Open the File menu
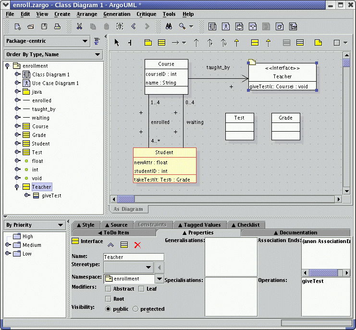Image resolution: width=356 pixels, height=330 pixels. pos(10,14)
